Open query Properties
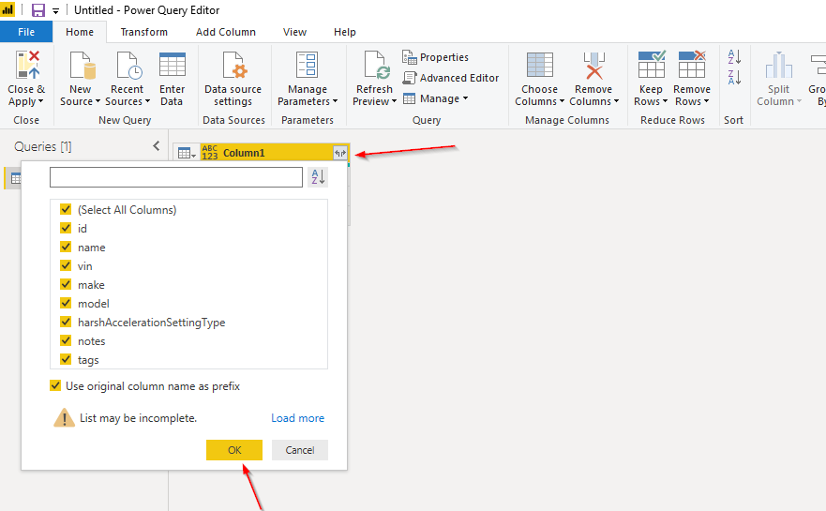826x511 pixels. pos(436,57)
